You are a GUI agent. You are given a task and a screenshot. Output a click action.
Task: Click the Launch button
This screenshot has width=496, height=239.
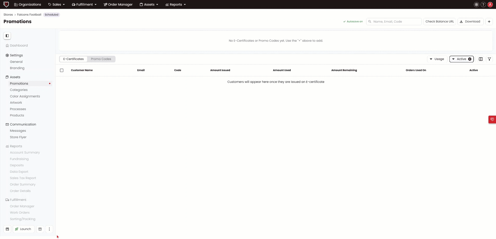click(23, 229)
